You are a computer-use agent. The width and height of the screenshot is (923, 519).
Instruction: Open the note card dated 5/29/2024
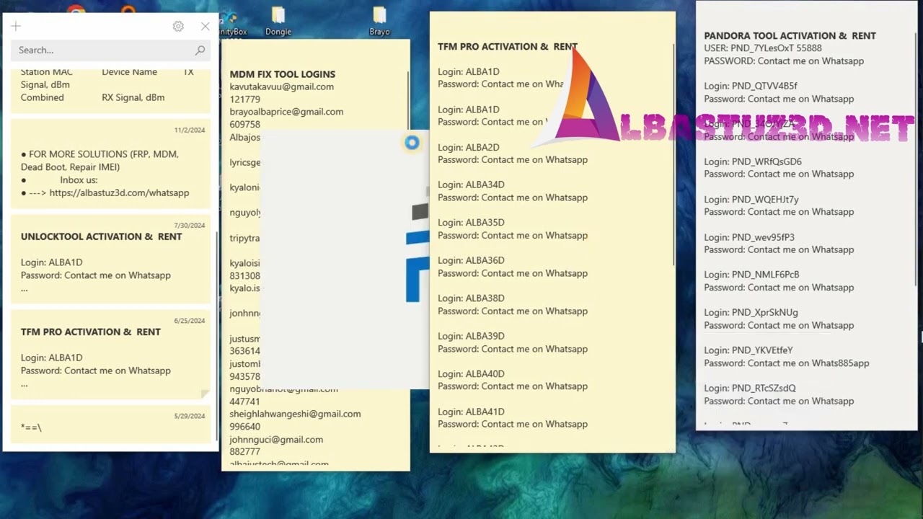point(110,423)
